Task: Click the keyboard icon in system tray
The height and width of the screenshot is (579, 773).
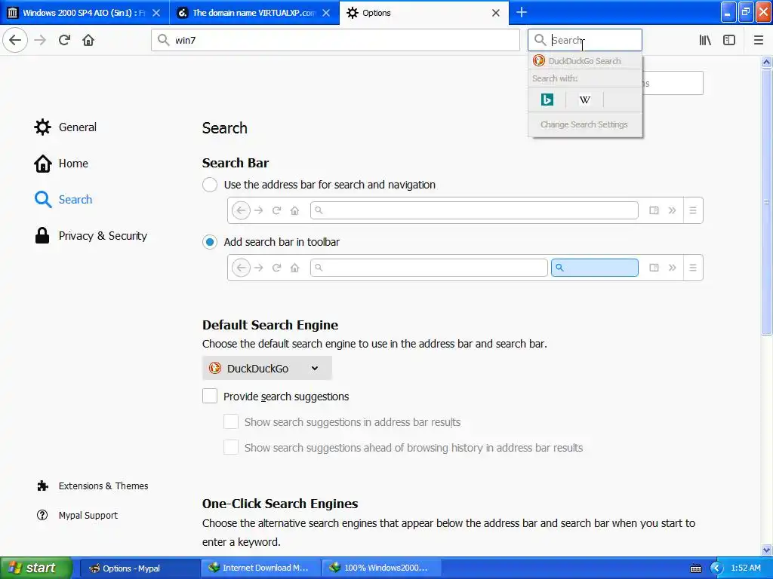Action: (695, 568)
